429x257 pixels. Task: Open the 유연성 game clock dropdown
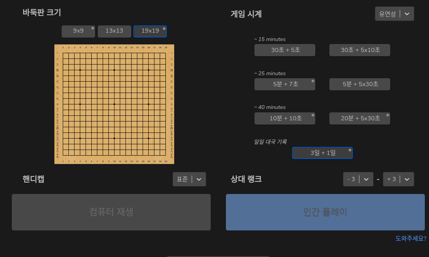click(394, 14)
